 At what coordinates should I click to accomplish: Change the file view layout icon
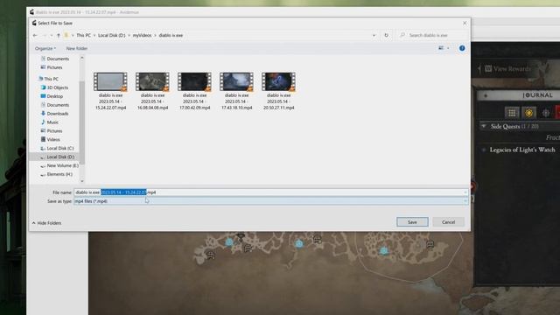click(441, 48)
